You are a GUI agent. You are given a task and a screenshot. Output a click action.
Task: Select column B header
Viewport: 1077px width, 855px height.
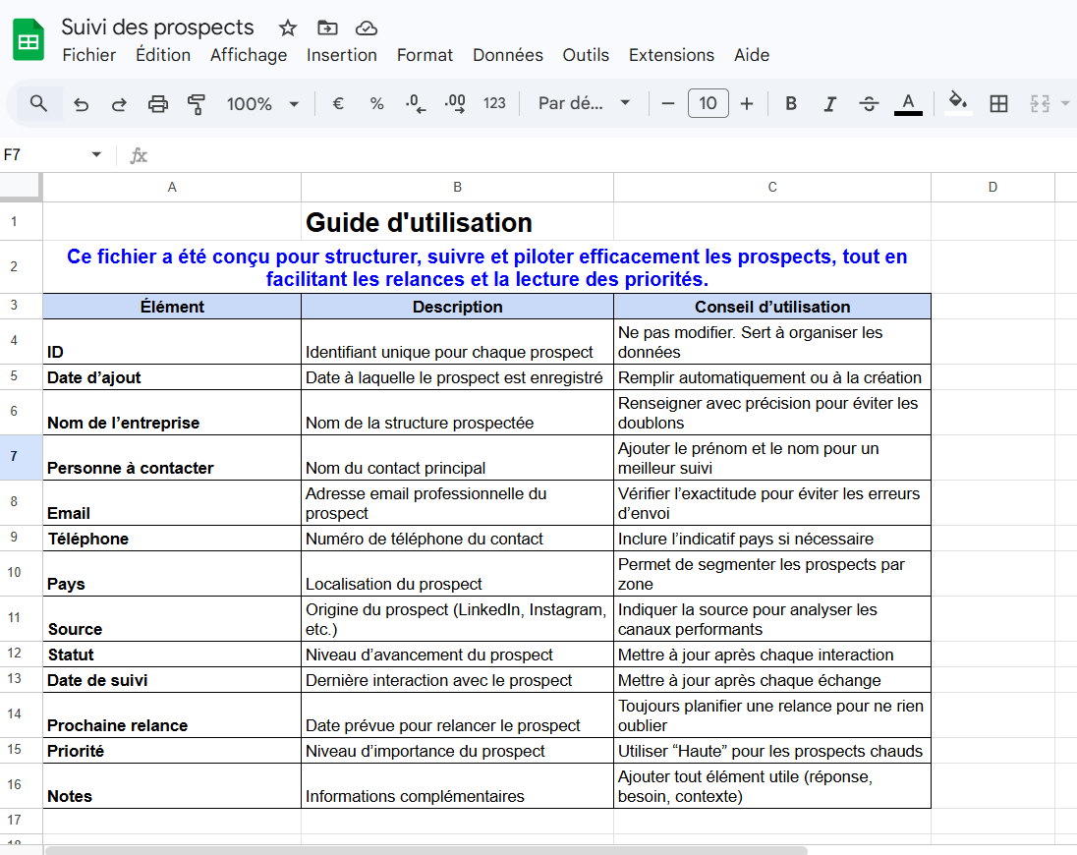pyautogui.click(x=457, y=187)
